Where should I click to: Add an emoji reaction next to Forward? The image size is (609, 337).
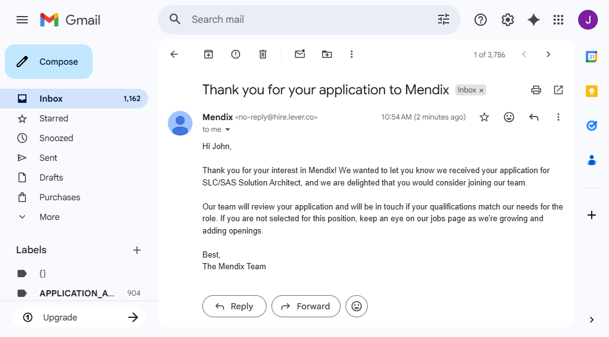click(357, 306)
